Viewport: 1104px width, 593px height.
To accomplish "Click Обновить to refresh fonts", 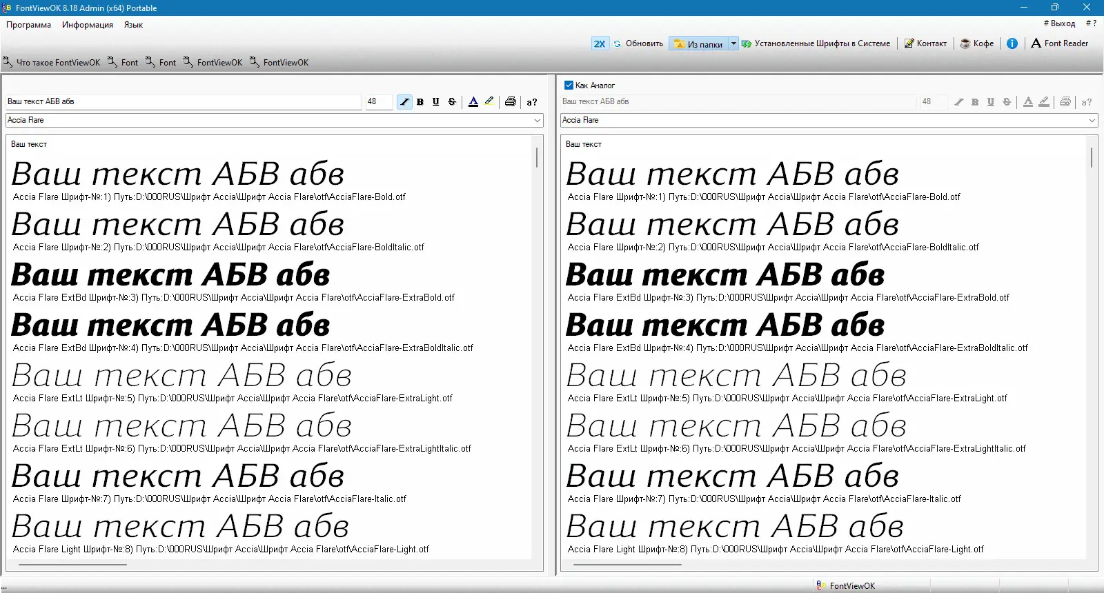I will 638,43.
